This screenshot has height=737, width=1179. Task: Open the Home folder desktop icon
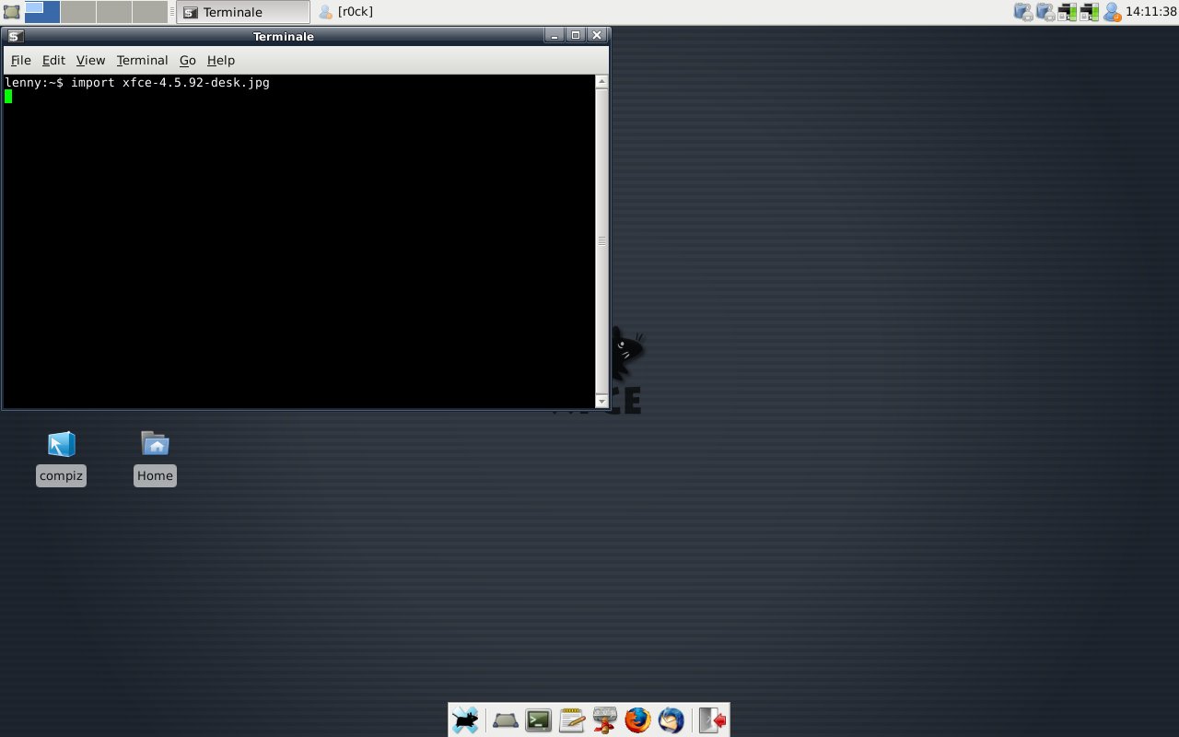pyautogui.click(x=155, y=445)
